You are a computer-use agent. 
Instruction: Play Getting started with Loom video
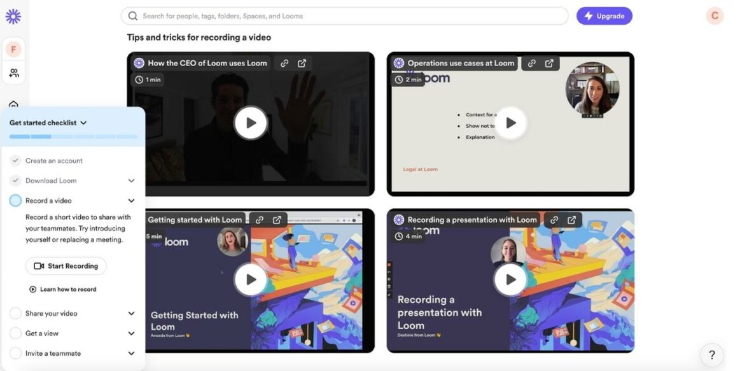251,279
